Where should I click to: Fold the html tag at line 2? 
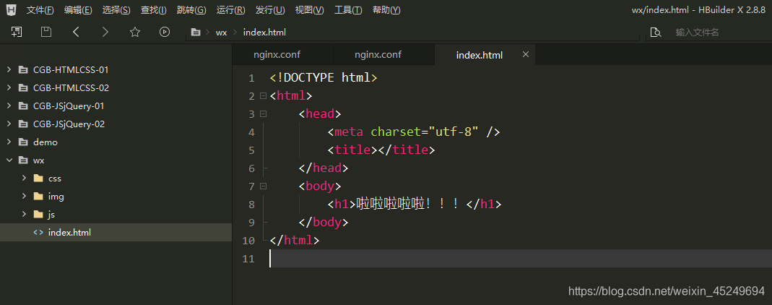click(264, 95)
